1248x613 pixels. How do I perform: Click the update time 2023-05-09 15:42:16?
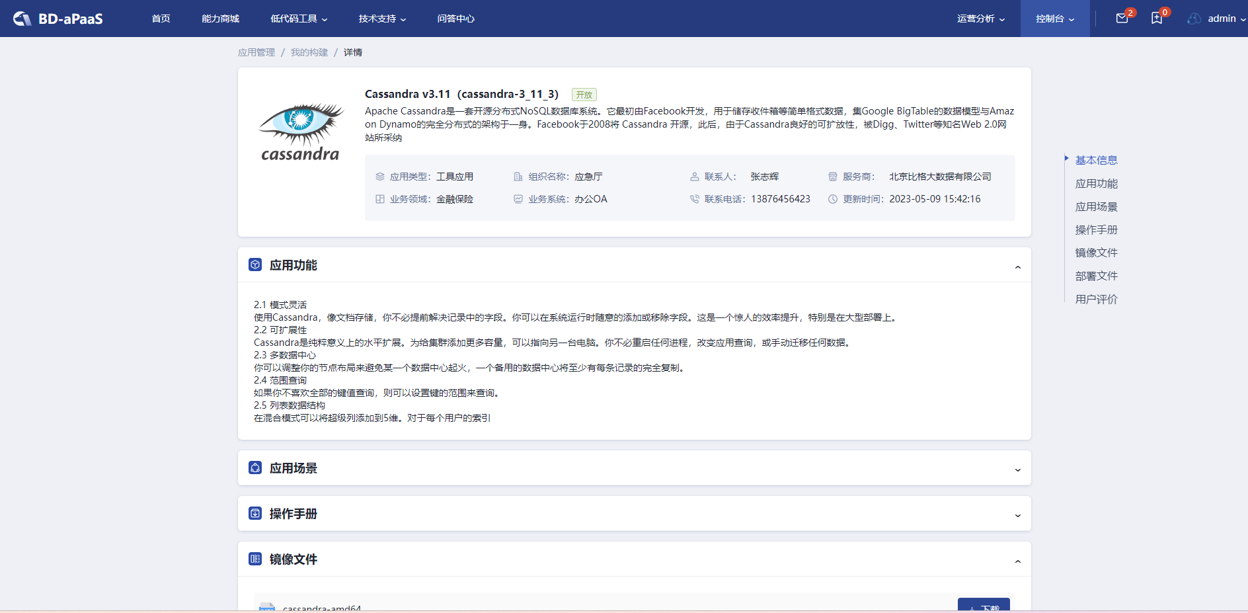click(935, 199)
